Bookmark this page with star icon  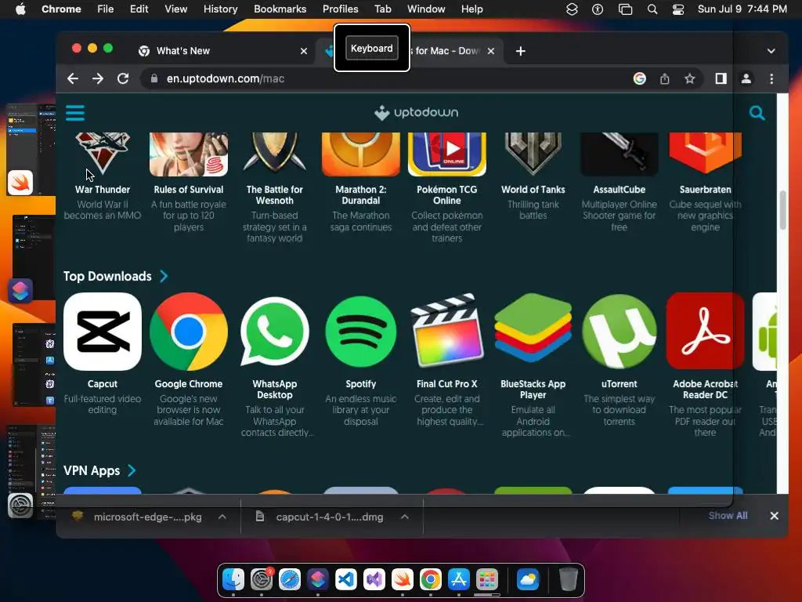pyautogui.click(x=689, y=78)
